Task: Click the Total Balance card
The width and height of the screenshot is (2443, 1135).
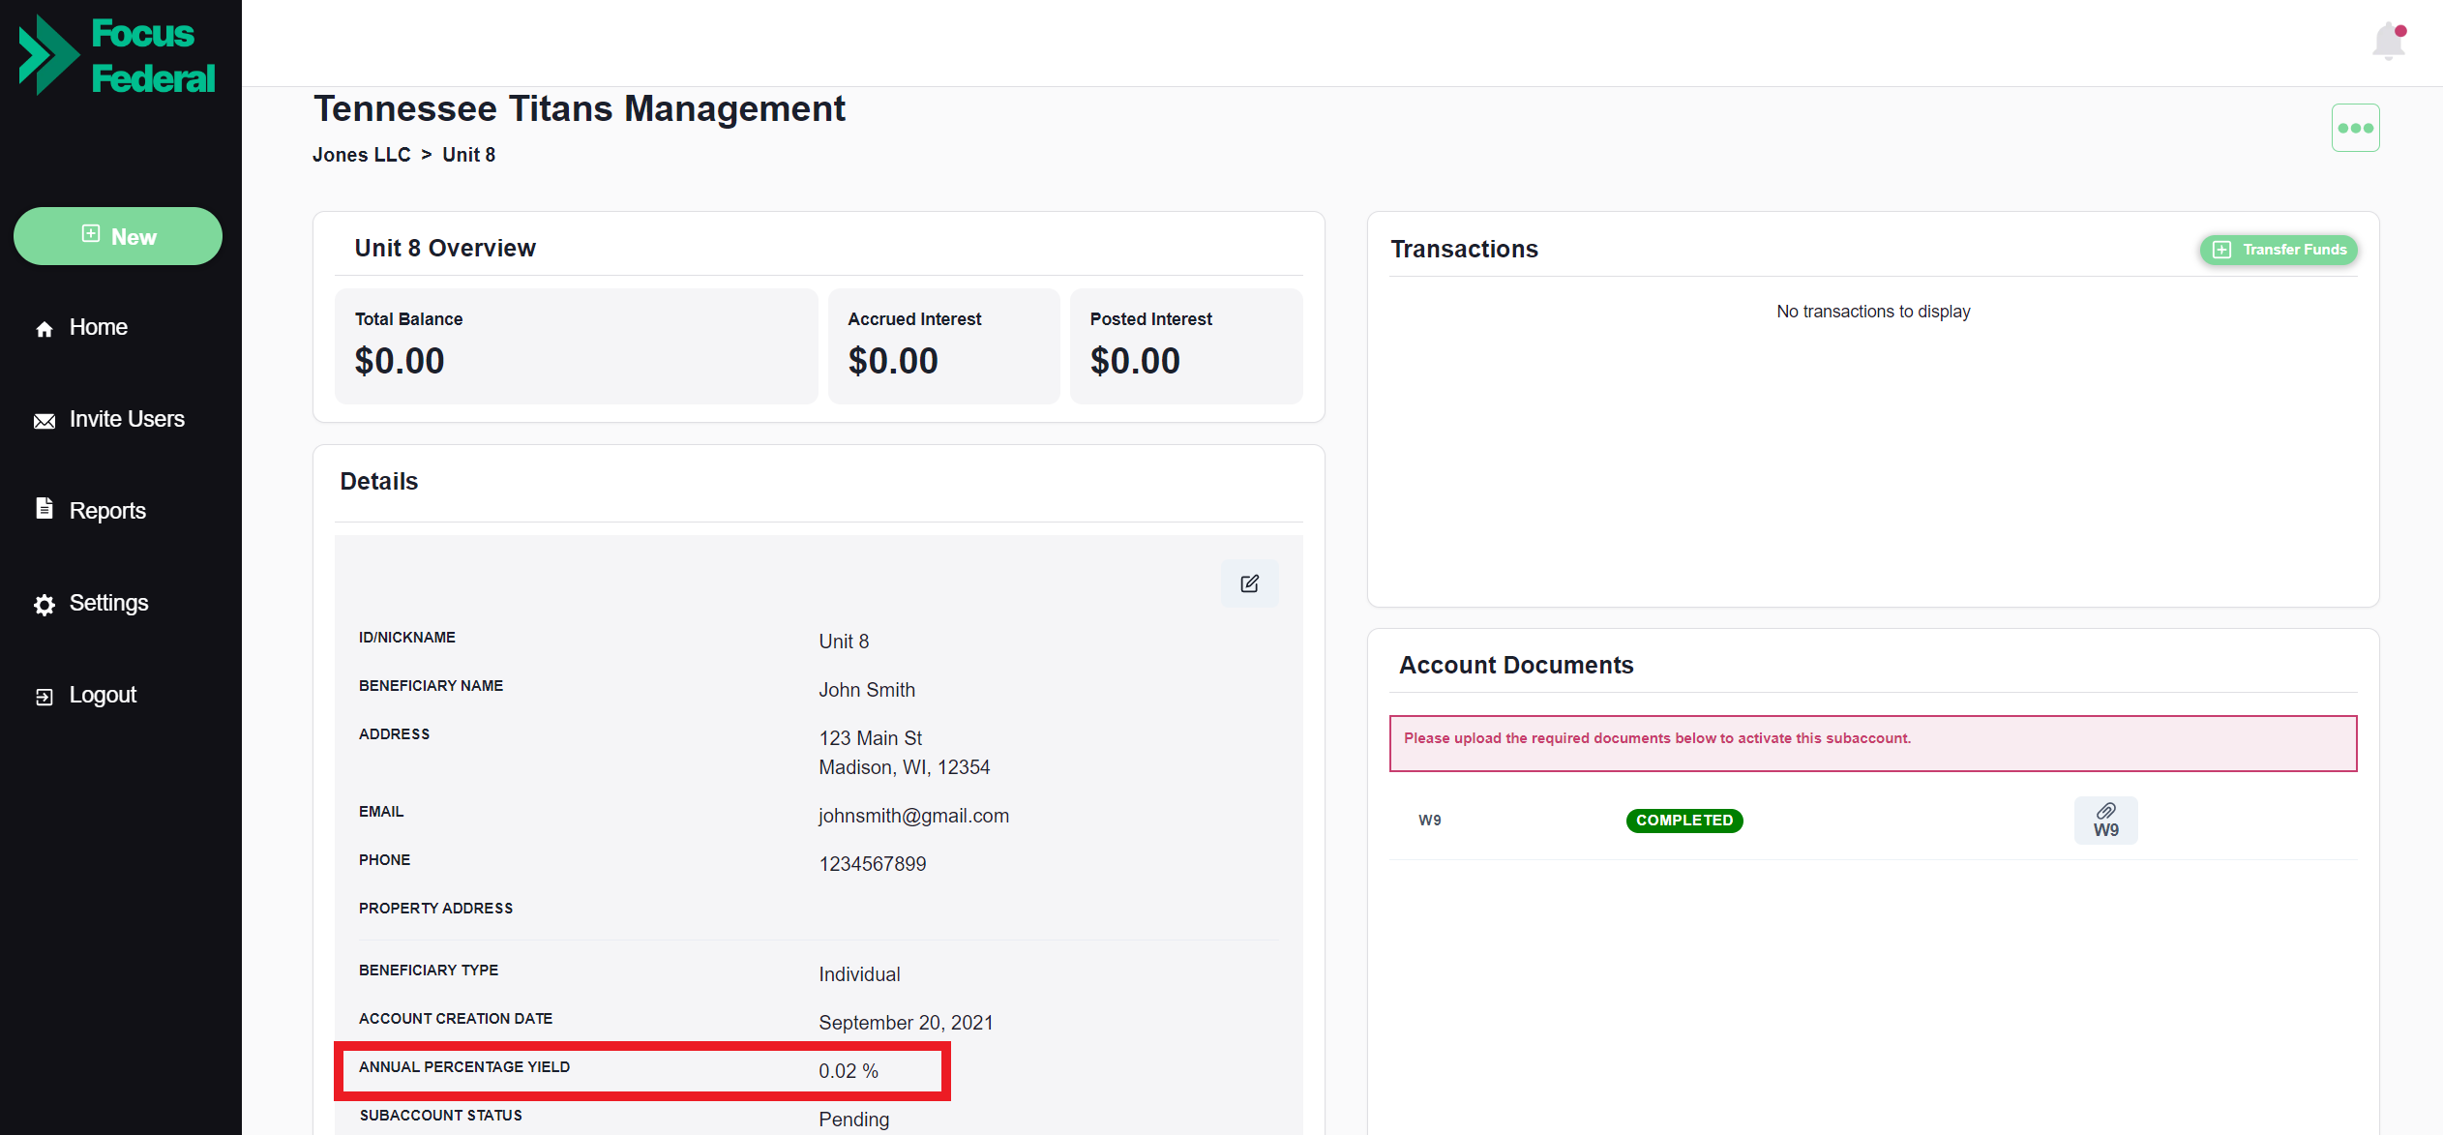Action: (x=577, y=346)
